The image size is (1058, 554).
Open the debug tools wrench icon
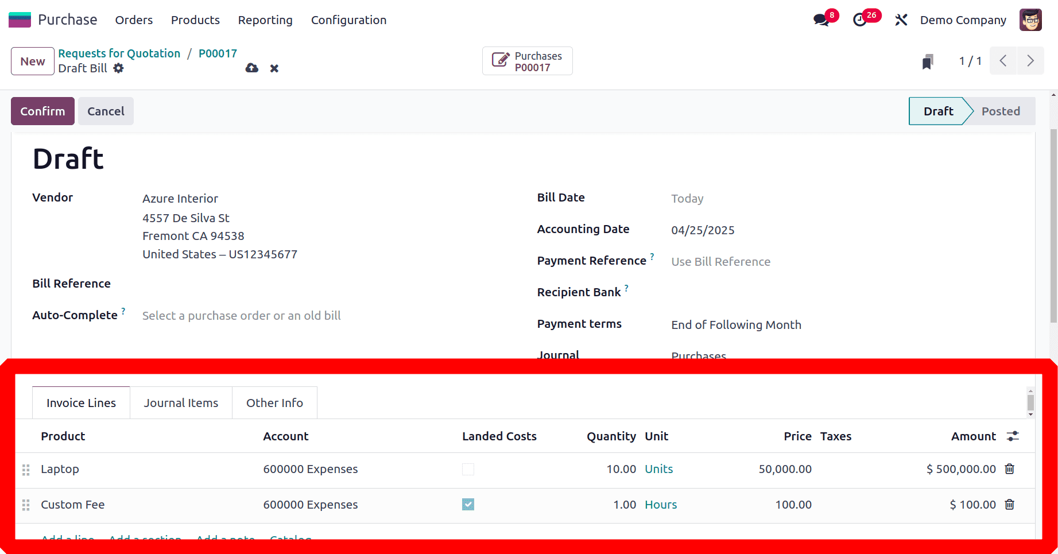[x=901, y=20]
